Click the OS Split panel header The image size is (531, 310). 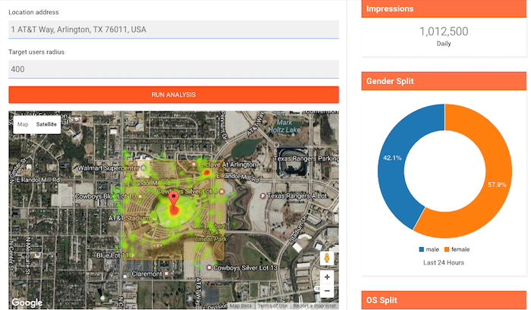444,300
